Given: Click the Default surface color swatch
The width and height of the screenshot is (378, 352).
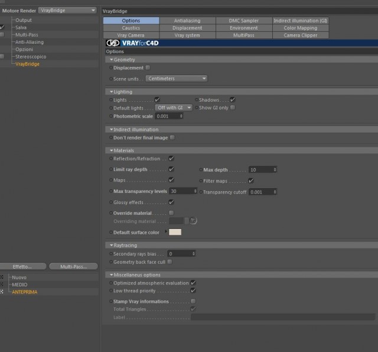Looking at the screenshot, I should point(175,232).
